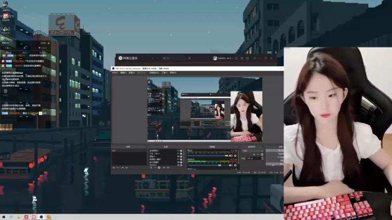The image size is (392, 220).
Task: Open the Recycle Bin desktop icon
Action: click(5, 92)
